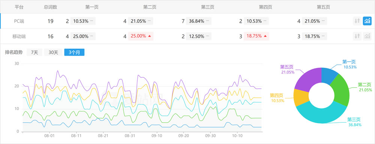This screenshot has height=144, width=375.
Task: Click the 第二页 column header
Action: pos(150,7)
